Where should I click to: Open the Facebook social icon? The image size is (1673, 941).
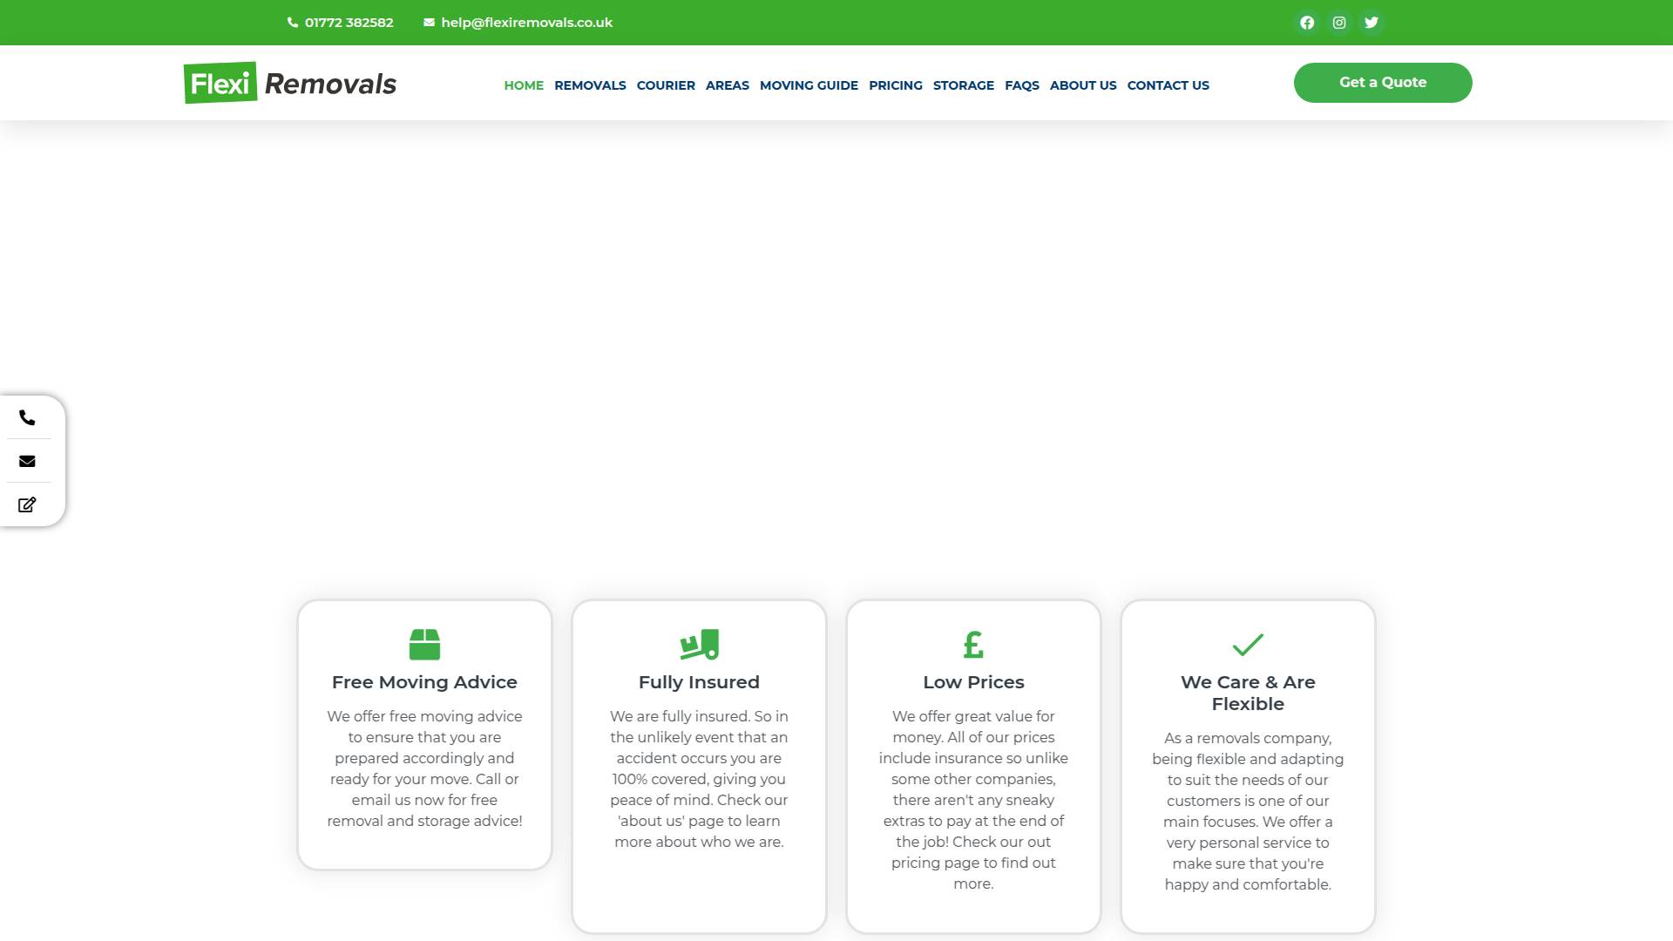(1307, 23)
